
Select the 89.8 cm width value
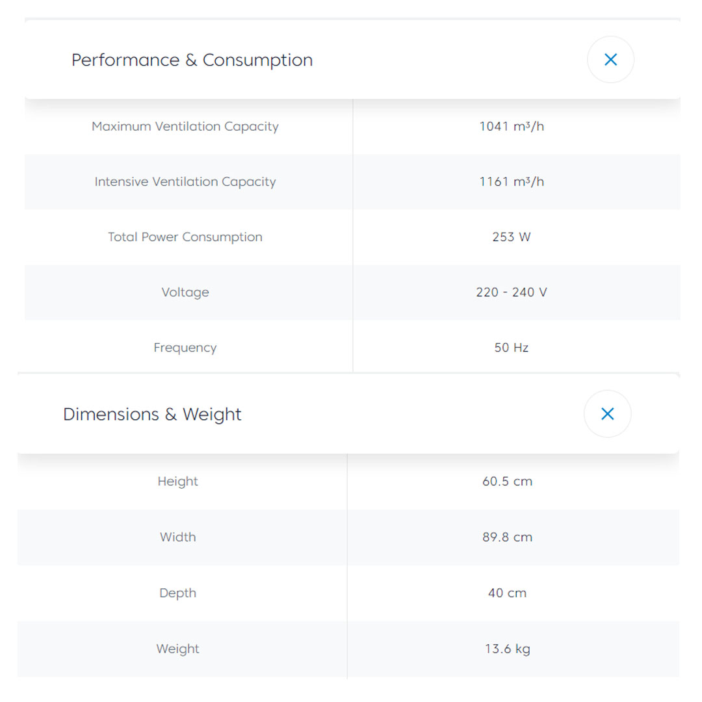click(x=507, y=538)
